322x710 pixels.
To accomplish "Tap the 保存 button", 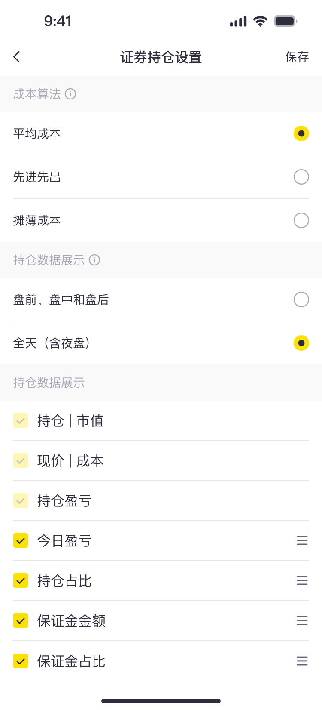I will coord(297,57).
